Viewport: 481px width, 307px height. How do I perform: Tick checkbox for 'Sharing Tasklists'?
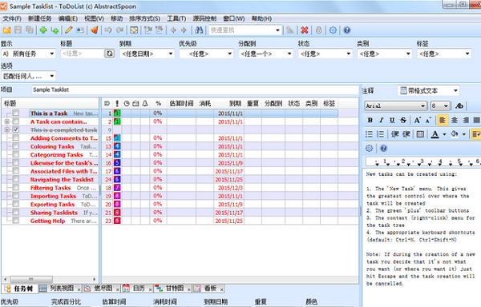coord(16,212)
